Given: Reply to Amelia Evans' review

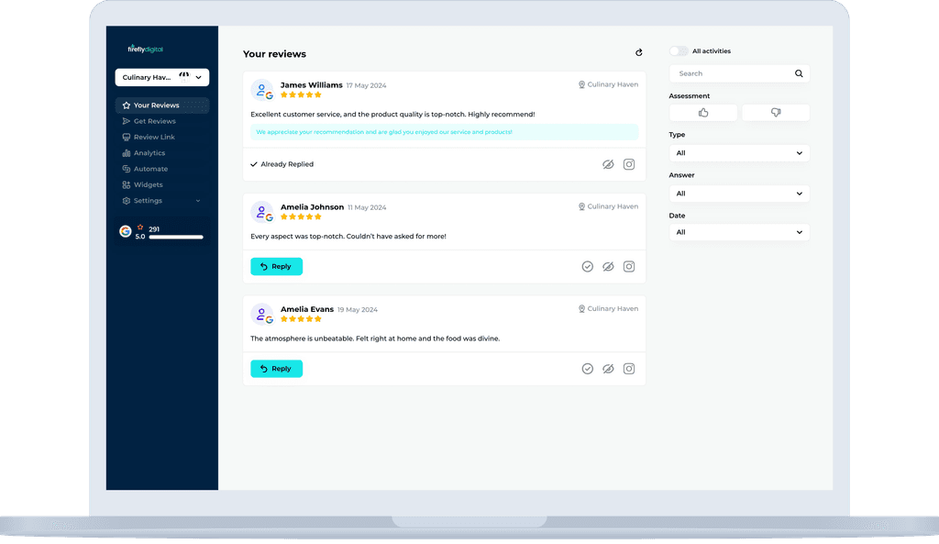Looking at the screenshot, I should pos(276,368).
